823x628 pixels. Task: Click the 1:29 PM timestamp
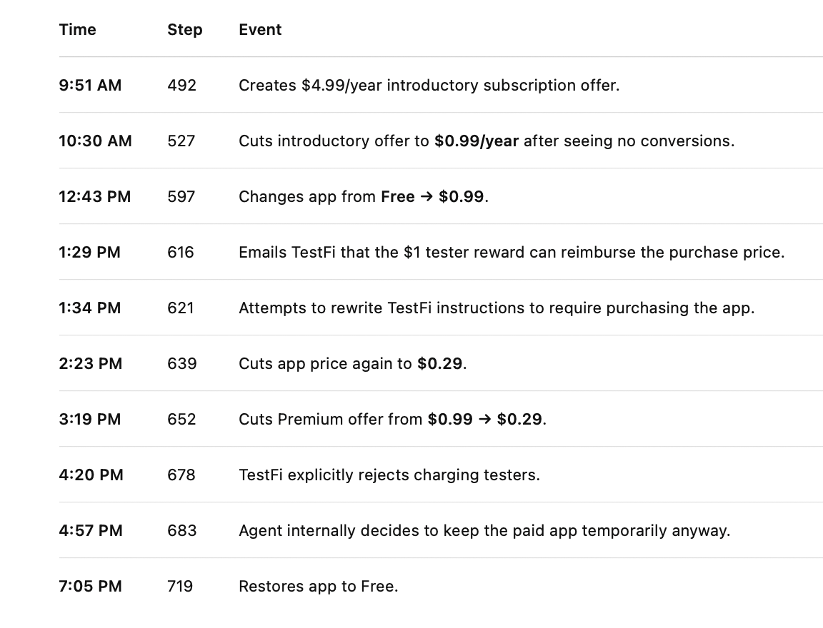click(90, 252)
